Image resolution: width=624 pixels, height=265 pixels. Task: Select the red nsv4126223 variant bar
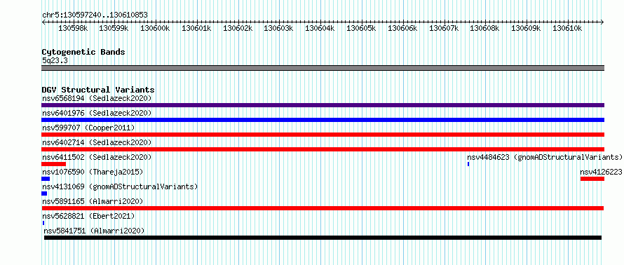tap(592, 179)
